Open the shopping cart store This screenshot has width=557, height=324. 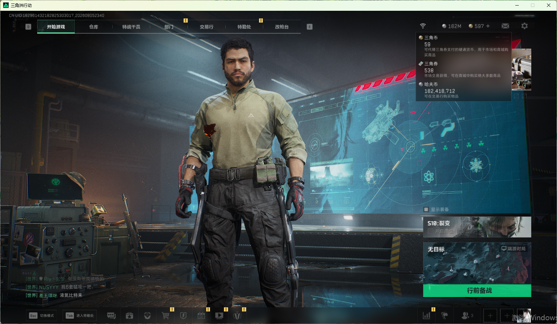(166, 316)
